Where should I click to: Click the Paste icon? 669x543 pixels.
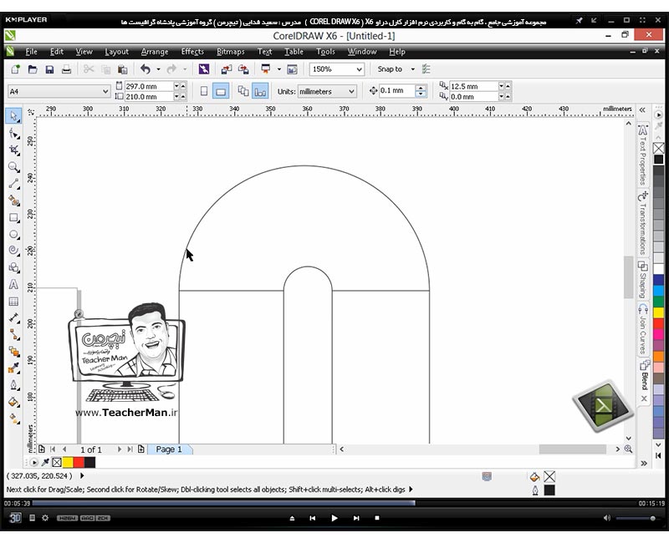[122, 69]
